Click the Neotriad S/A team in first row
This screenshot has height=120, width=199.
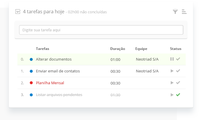(x=147, y=59)
